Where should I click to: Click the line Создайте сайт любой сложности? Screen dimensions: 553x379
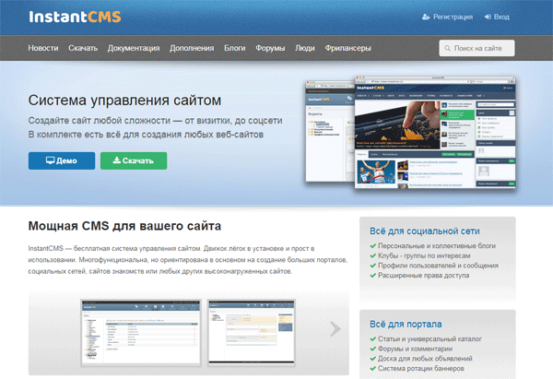click(x=155, y=120)
